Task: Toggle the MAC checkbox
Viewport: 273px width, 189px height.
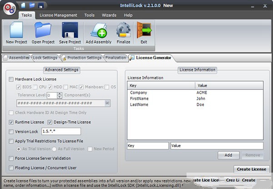Action: [66, 87]
